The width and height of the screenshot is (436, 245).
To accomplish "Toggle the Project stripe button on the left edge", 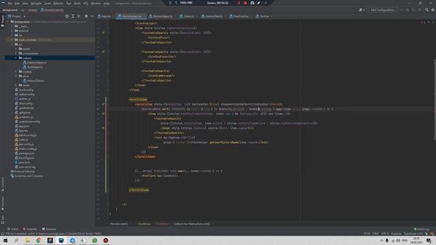I will (3, 21).
